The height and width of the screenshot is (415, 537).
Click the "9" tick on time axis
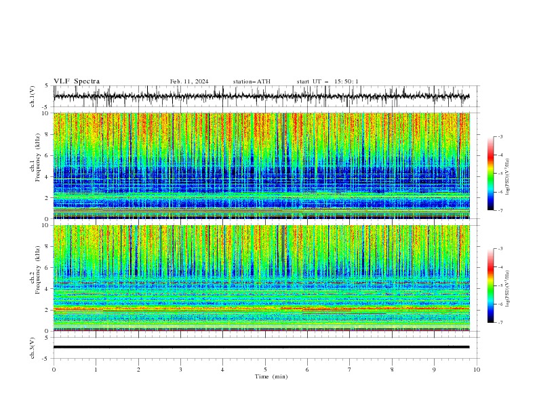[x=434, y=370]
